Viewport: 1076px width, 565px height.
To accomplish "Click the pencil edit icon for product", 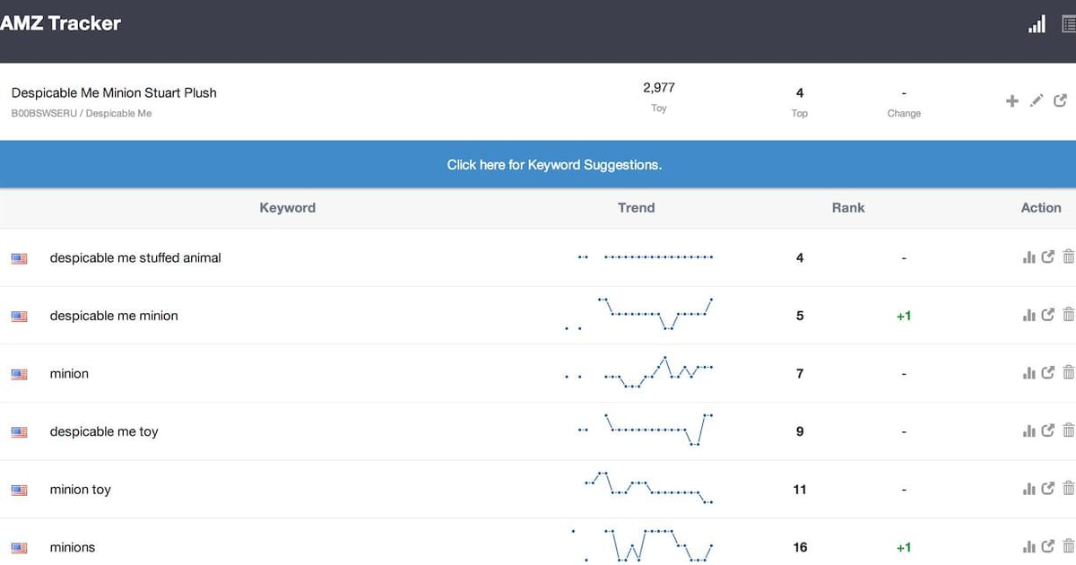I will click(x=1037, y=101).
